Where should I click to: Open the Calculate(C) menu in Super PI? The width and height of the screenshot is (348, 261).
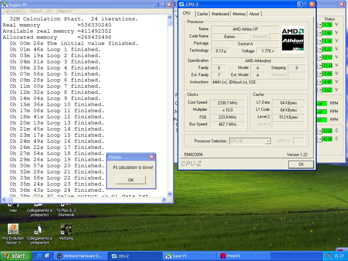15,11
